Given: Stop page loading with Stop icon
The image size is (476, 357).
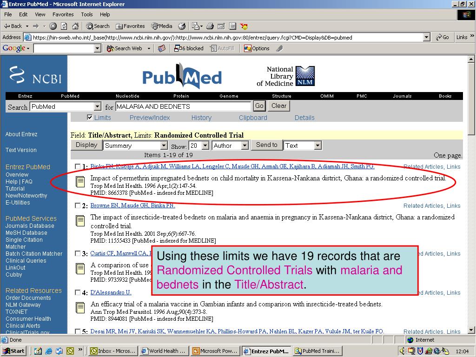Looking at the screenshot, I should [x=53, y=26].
